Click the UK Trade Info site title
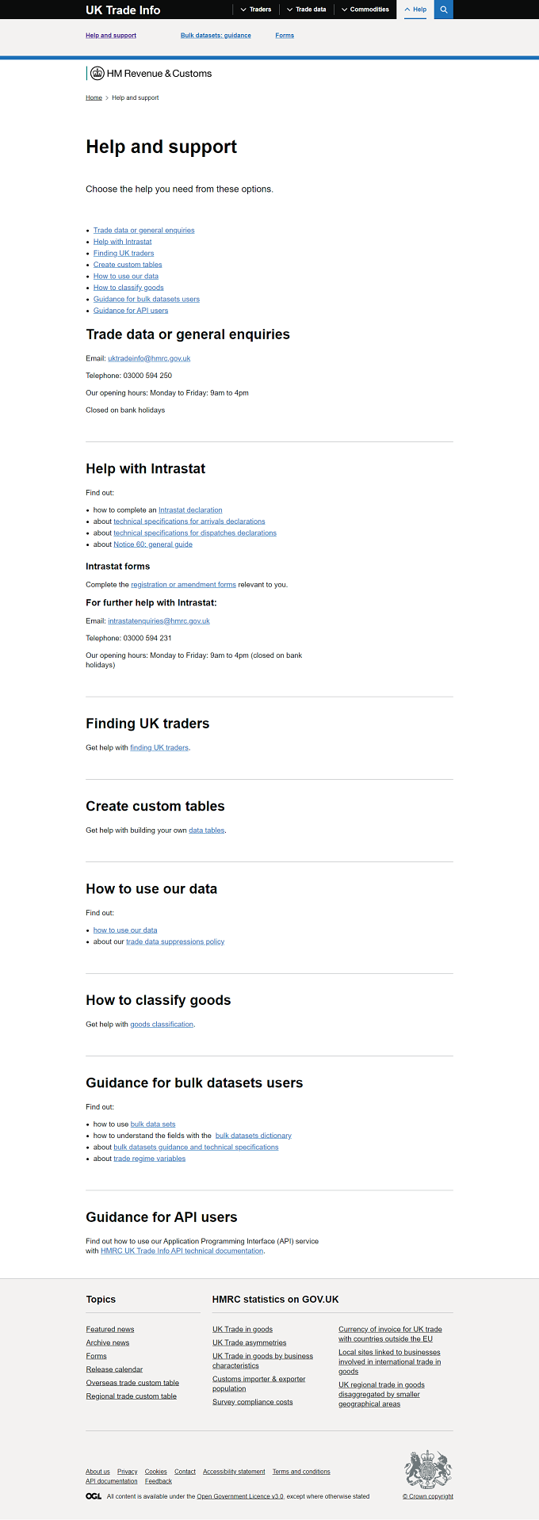This screenshot has width=539, height=1520. pyautogui.click(x=123, y=10)
